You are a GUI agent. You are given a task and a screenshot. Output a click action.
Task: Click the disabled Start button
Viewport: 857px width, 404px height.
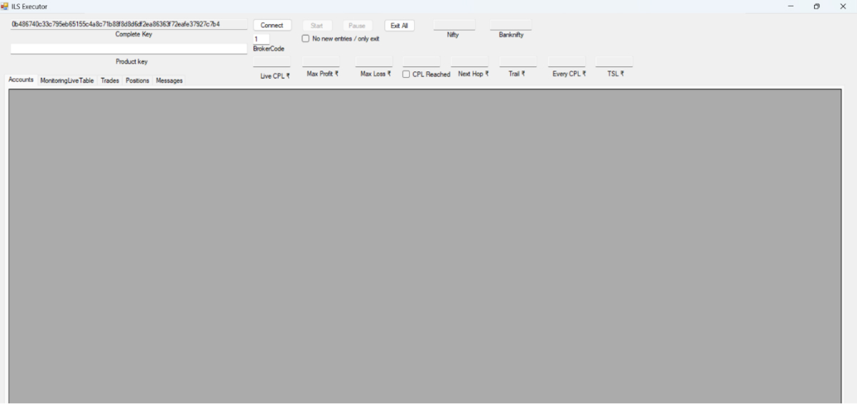(316, 26)
